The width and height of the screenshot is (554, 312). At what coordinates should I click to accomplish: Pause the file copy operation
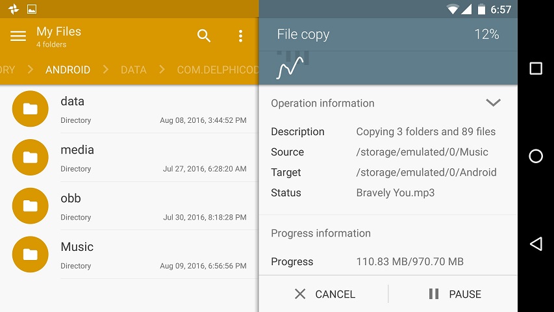click(455, 294)
